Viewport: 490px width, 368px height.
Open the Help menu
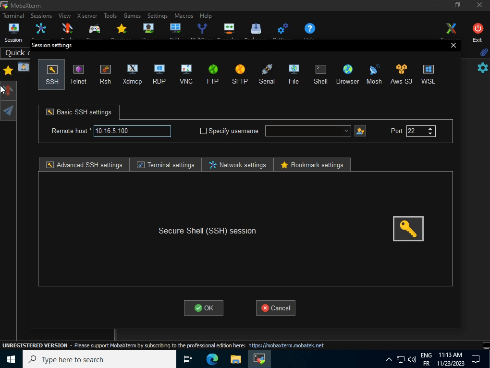206,16
